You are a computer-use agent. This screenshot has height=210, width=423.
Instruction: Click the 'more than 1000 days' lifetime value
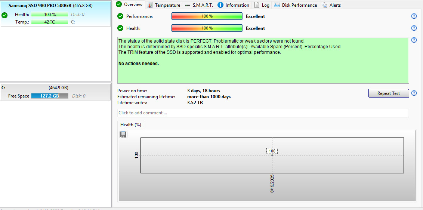pos(209,97)
